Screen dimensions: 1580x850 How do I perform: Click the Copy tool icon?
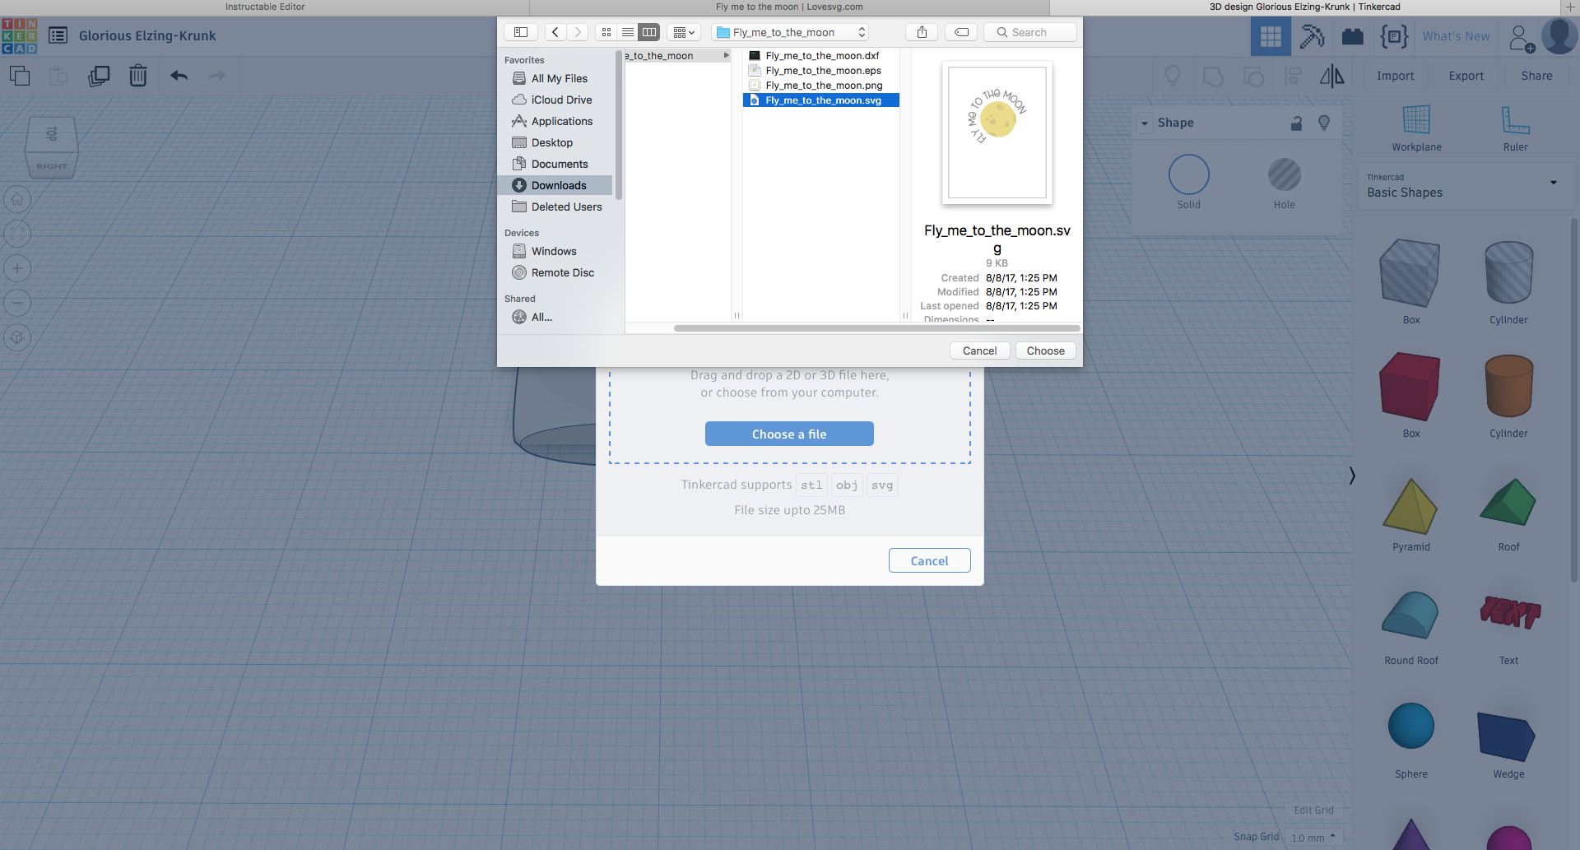pyautogui.click(x=20, y=76)
